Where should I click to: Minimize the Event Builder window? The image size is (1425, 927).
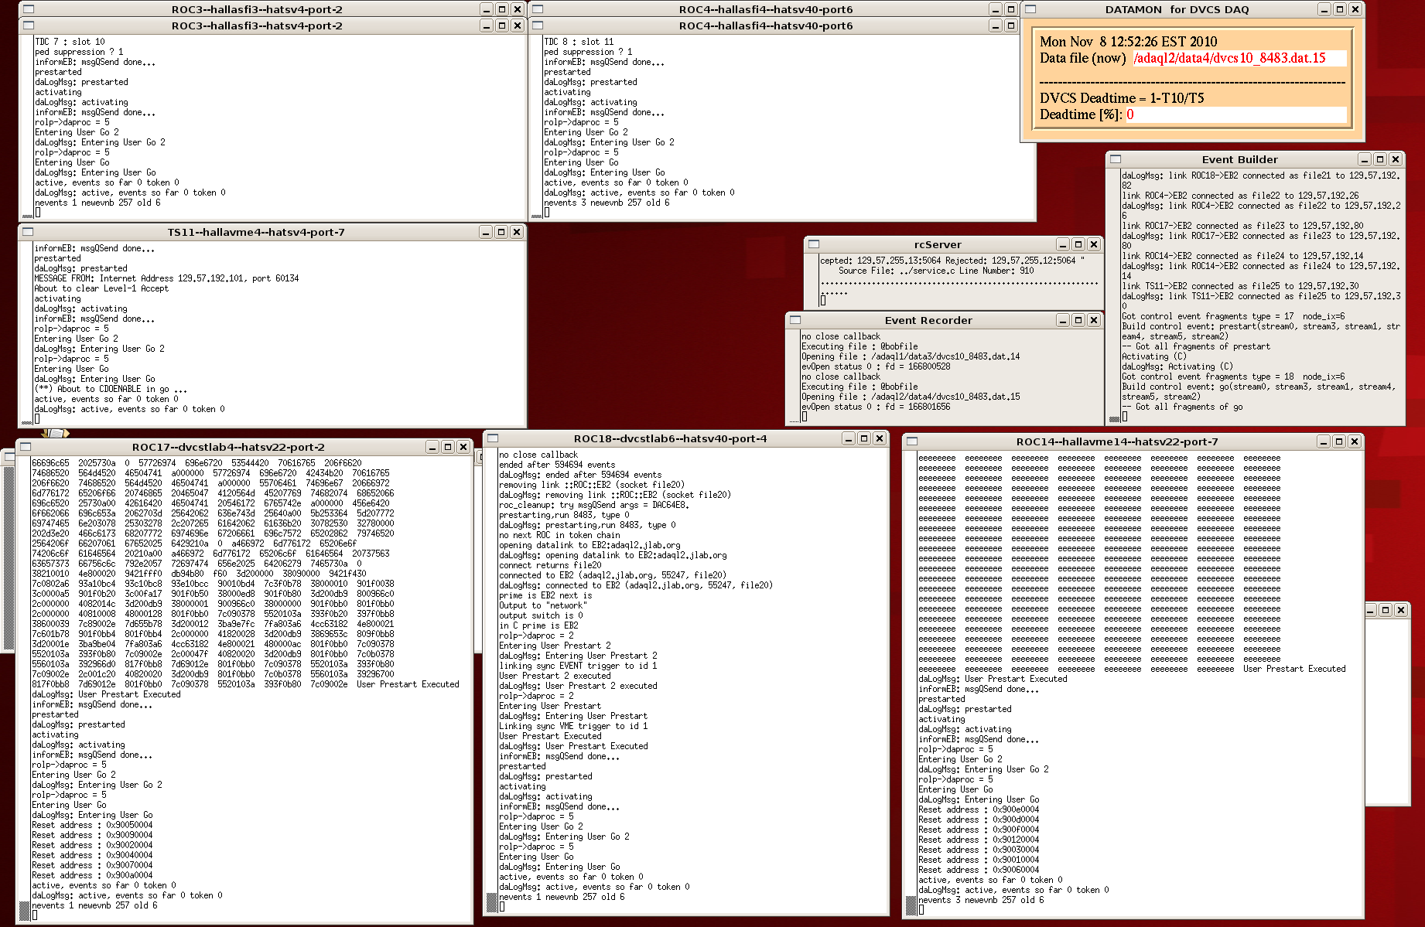[1365, 159]
